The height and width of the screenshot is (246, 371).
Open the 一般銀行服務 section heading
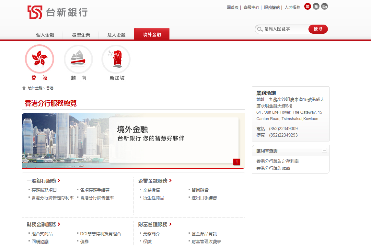pyautogui.click(x=41, y=181)
